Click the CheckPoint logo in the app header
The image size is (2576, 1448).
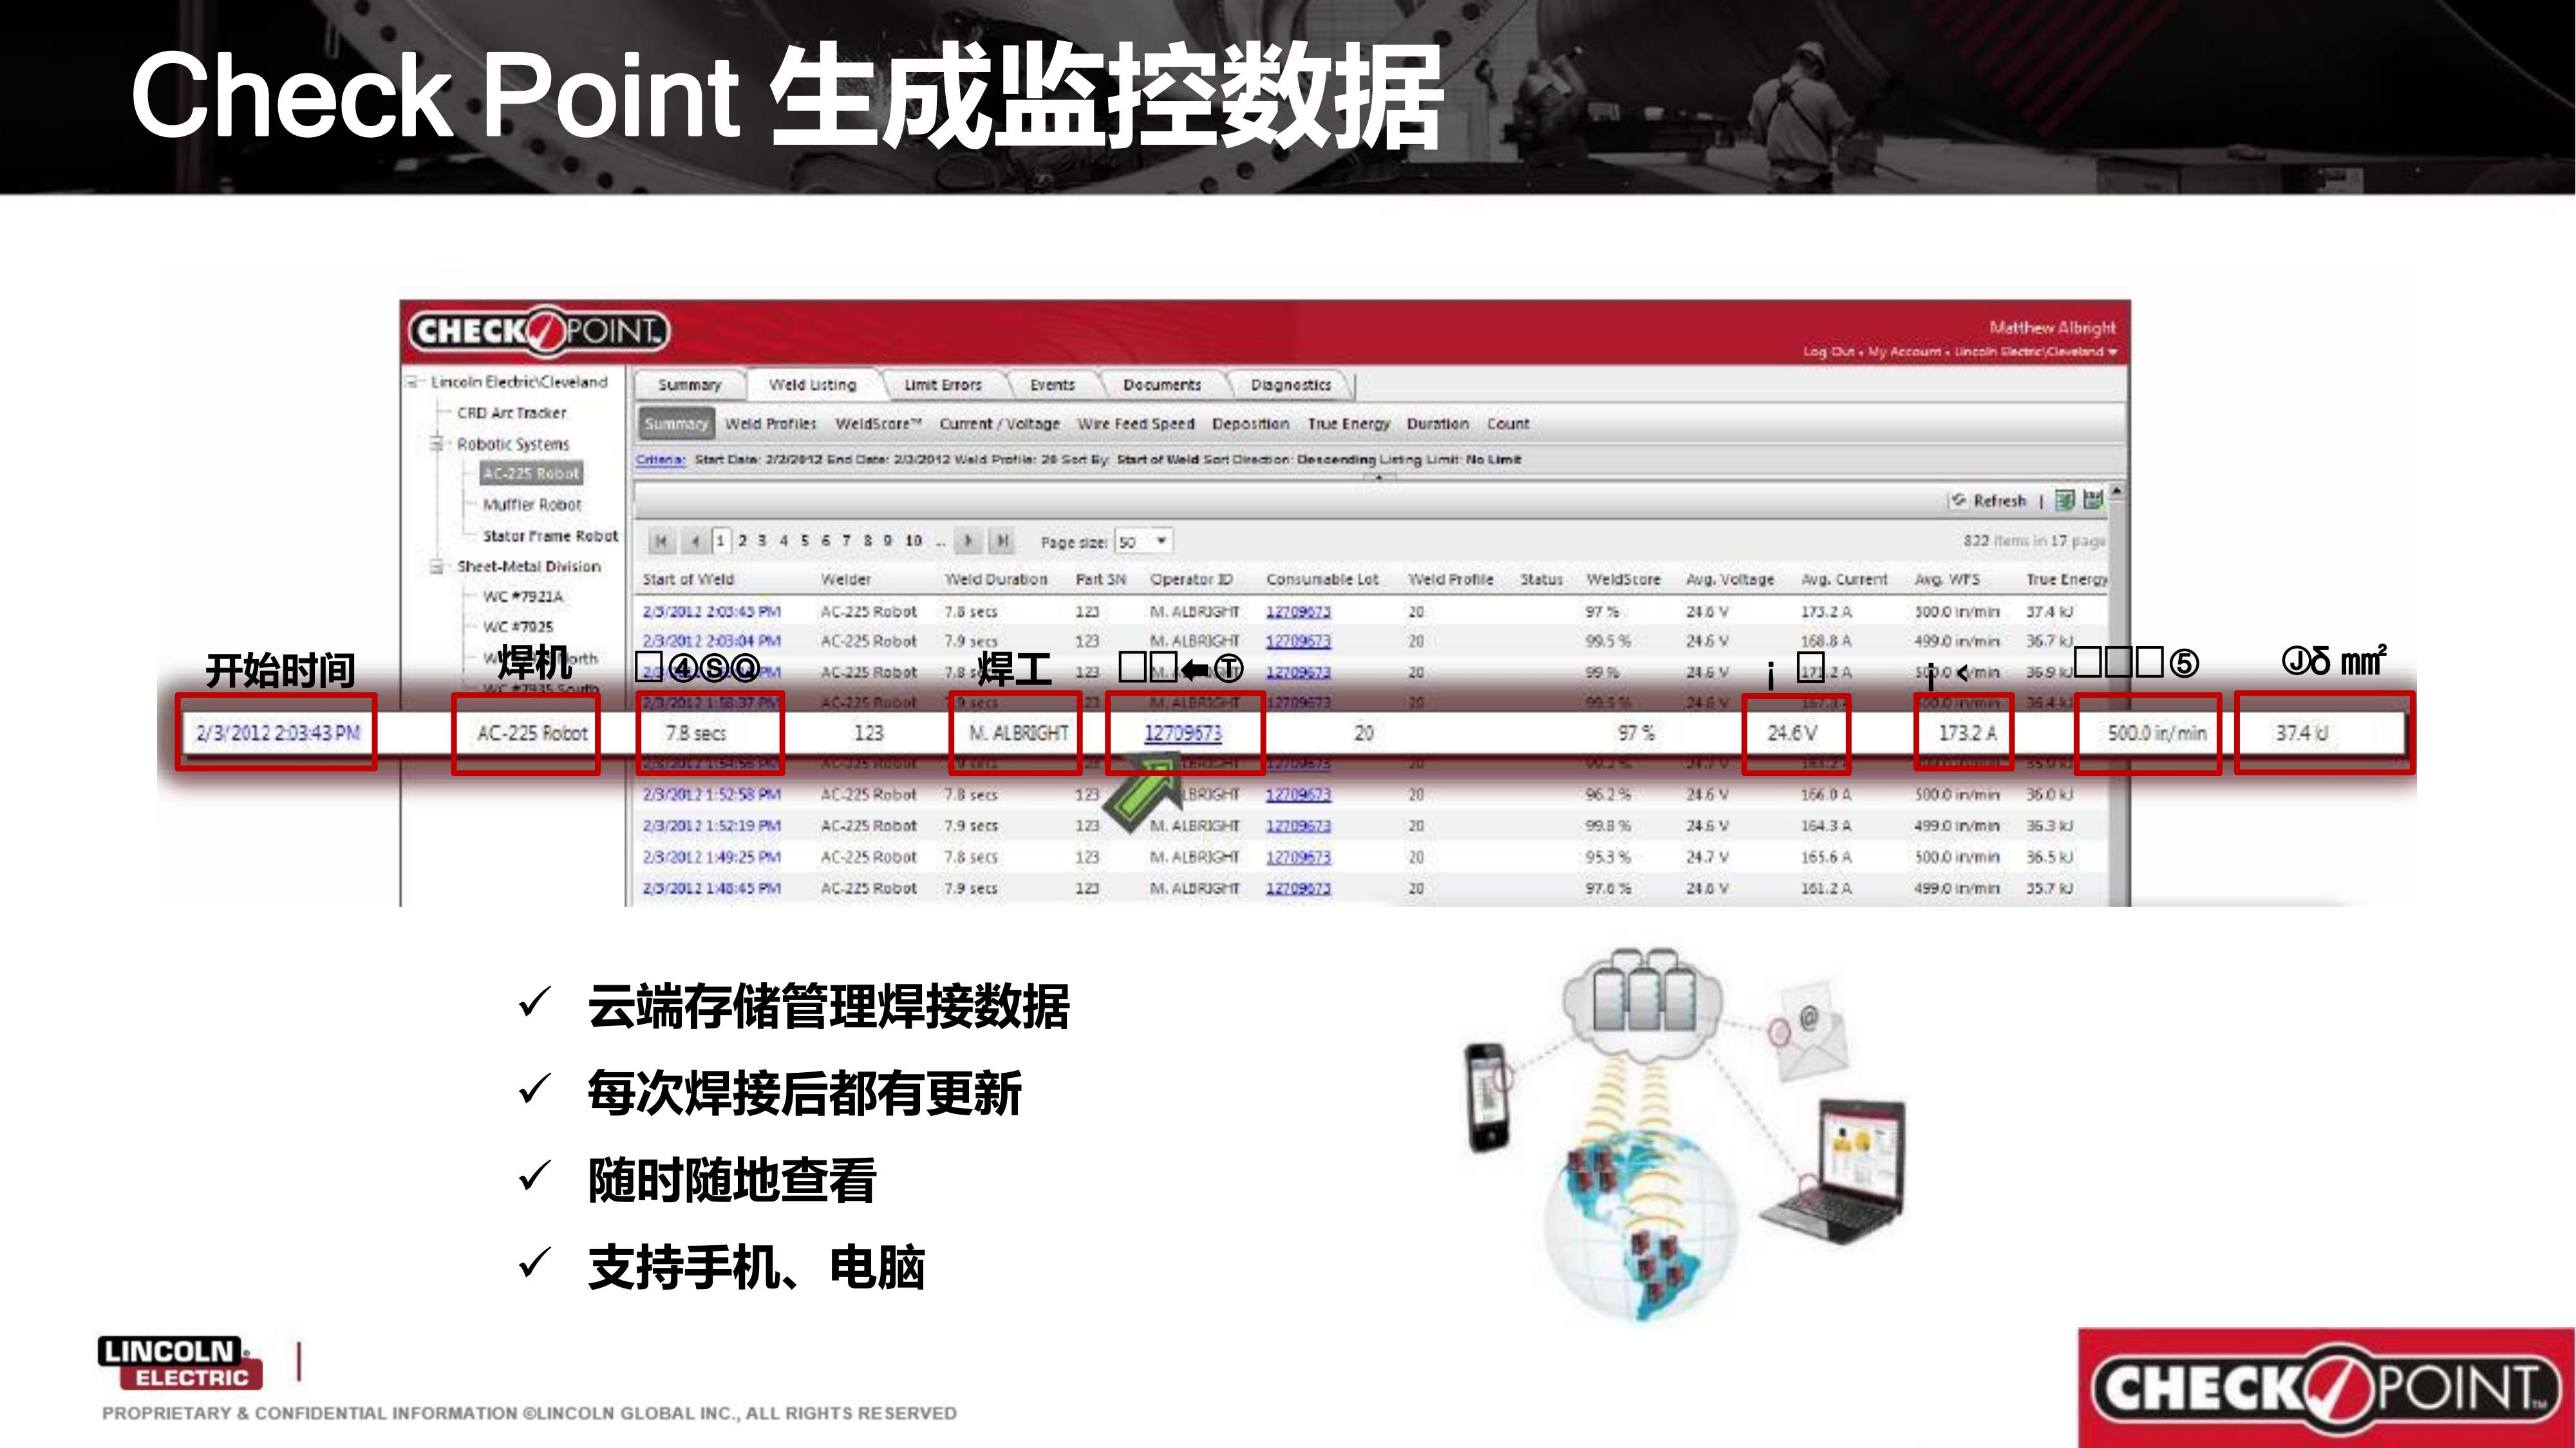(x=538, y=331)
